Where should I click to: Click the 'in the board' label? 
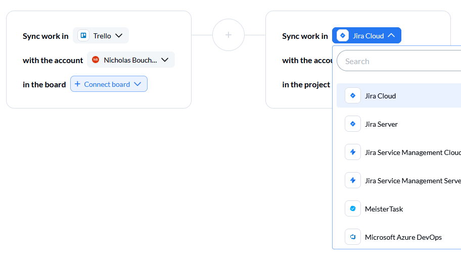[x=44, y=84]
